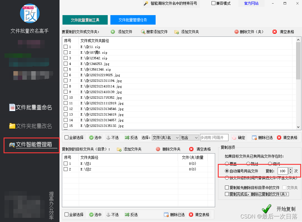
Task: Switch to 文件批量管理任务 tab
Action: tap(133, 20)
